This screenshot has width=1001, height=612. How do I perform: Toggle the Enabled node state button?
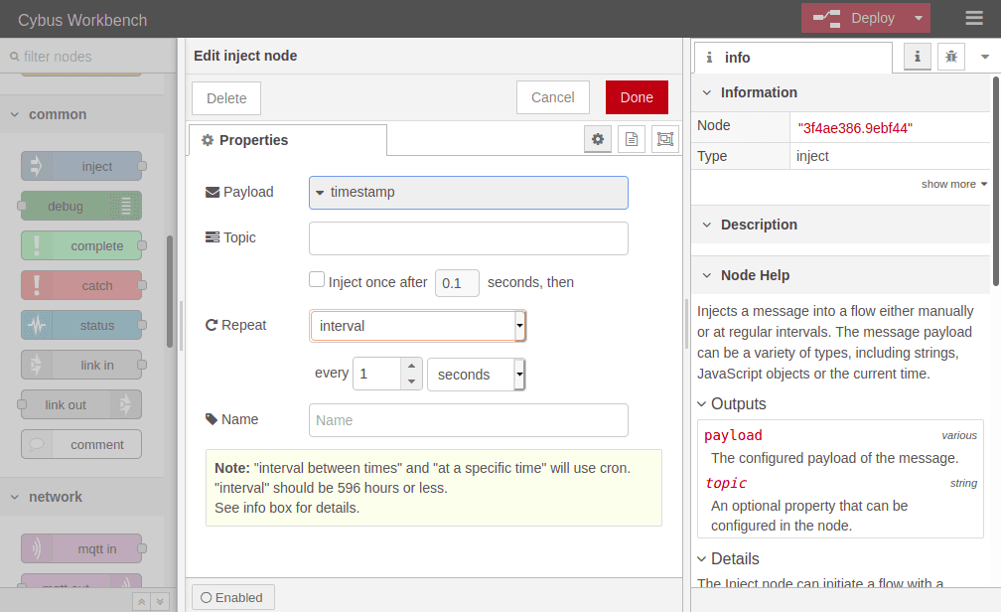point(232,597)
